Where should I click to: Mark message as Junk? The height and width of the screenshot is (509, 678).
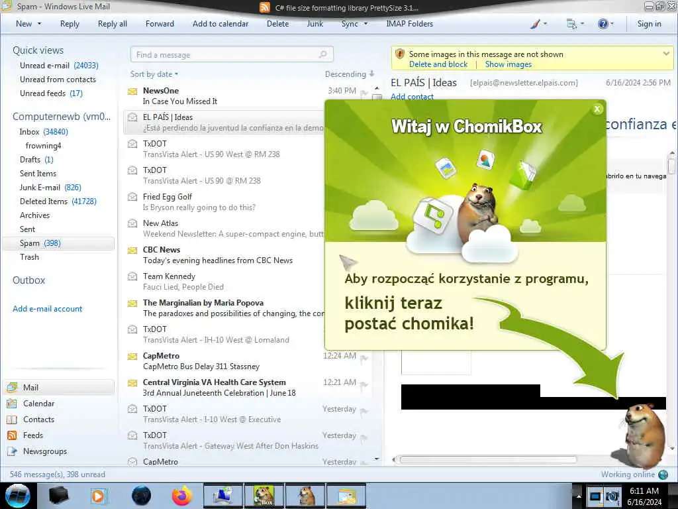pyautogui.click(x=315, y=24)
